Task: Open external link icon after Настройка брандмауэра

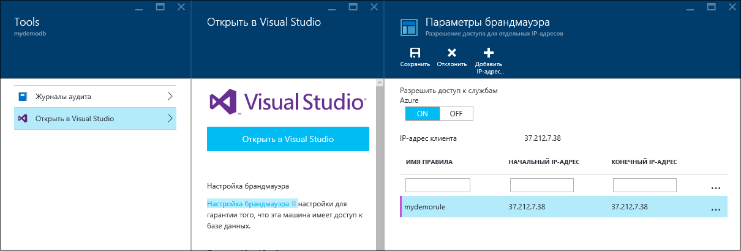Action: [x=294, y=203]
